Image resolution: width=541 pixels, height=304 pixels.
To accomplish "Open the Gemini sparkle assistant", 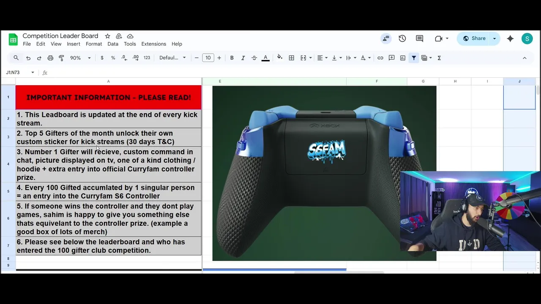I will (x=511, y=38).
